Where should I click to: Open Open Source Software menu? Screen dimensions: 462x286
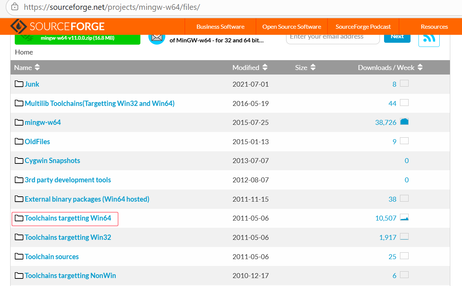tap(292, 26)
